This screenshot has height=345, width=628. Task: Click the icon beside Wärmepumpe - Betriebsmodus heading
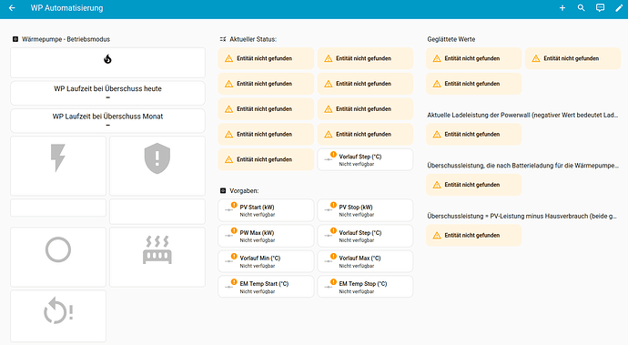tap(15, 39)
